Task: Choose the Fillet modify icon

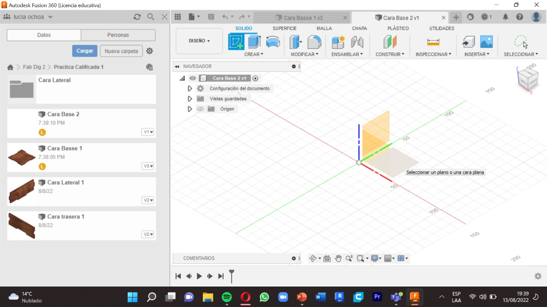Action: tap(315, 42)
